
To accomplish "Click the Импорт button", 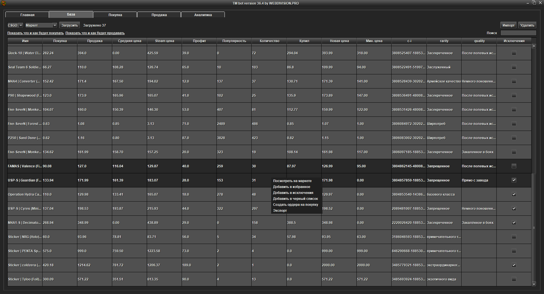I will [508, 25].
